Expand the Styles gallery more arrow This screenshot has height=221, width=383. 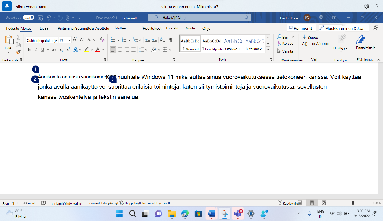point(268,50)
